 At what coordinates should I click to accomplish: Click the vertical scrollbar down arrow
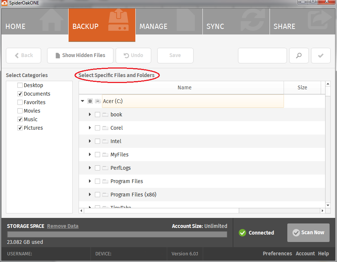click(x=328, y=205)
